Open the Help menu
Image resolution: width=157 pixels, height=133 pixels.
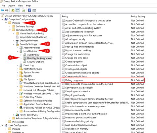(28, 6)
